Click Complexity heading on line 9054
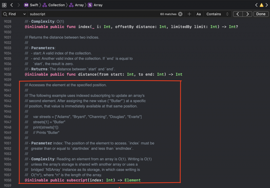This screenshot has height=188, width=270. [43, 159]
